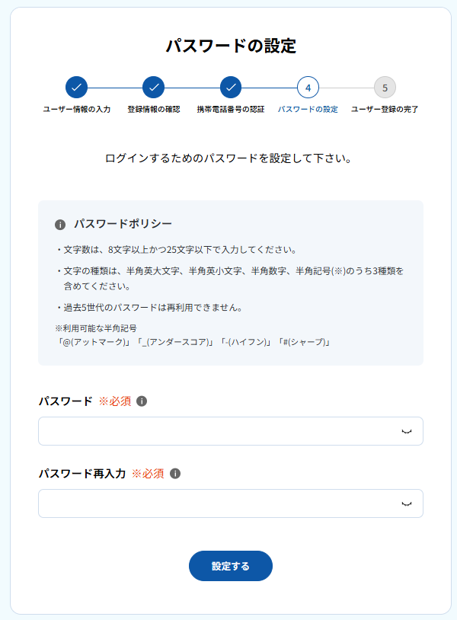Open info icon next to パスワード ※必須
This screenshot has height=620, width=457.
(x=142, y=401)
